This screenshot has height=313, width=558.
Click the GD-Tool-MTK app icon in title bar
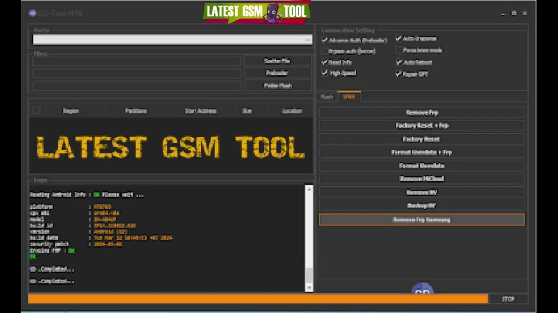pos(32,13)
